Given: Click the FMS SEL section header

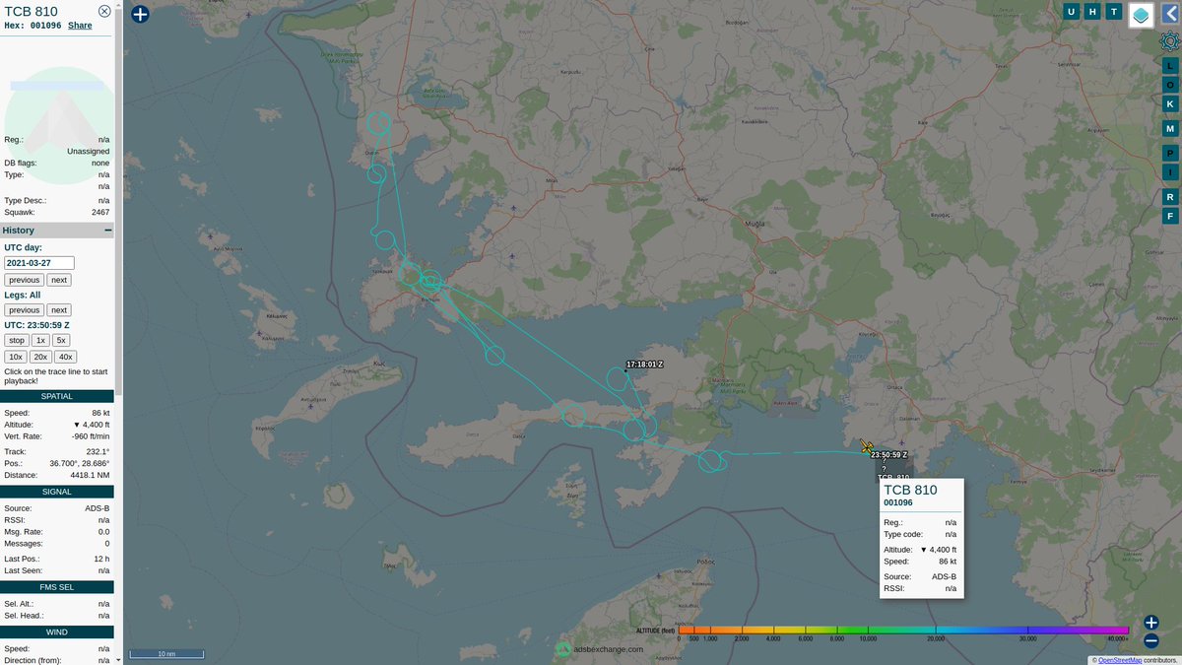Looking at the screenshot, I should click(x=56, y=586).
